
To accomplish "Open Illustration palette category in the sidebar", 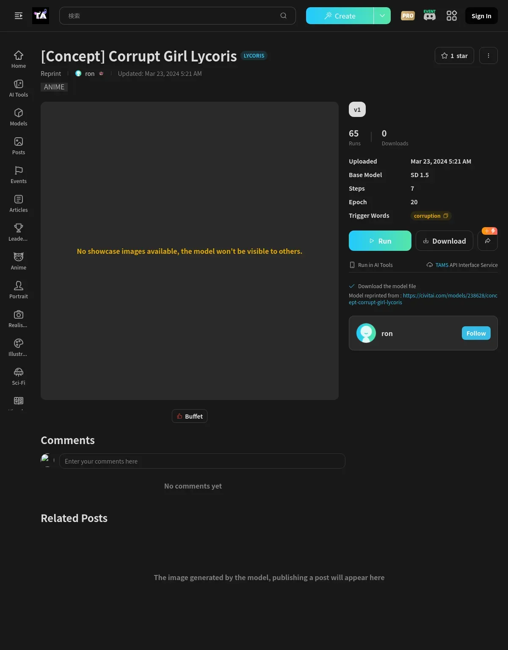I will 19,348.
